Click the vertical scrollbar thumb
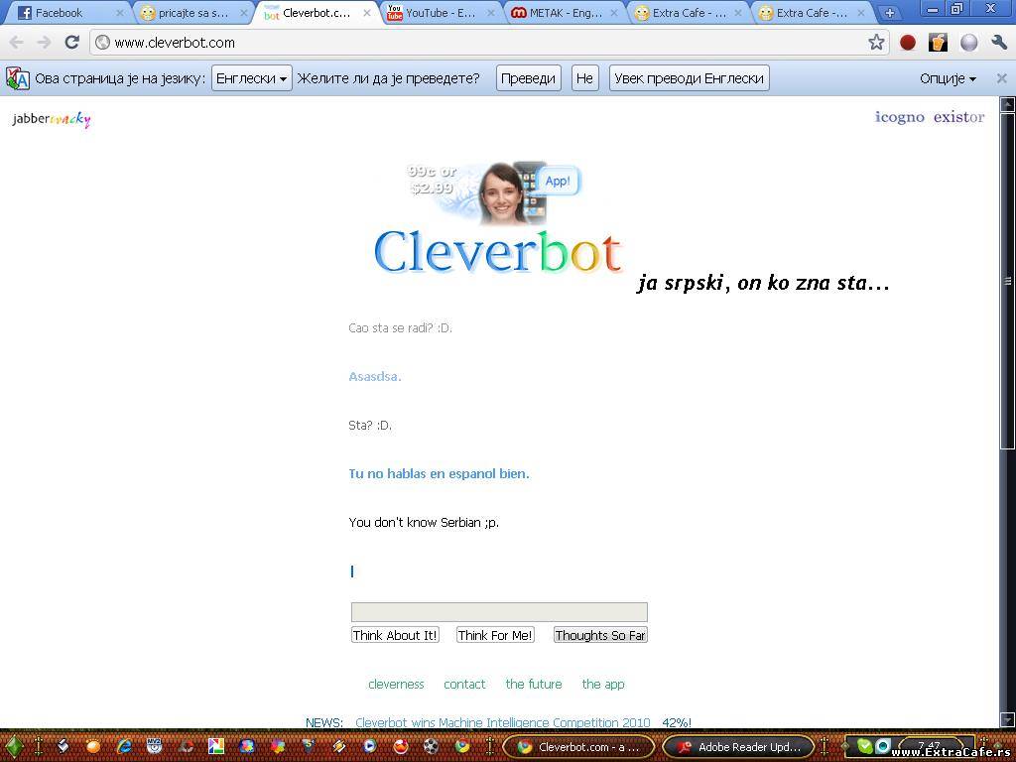The height and width of the screenshot is (762, 1016). [x=1008, y=280]
